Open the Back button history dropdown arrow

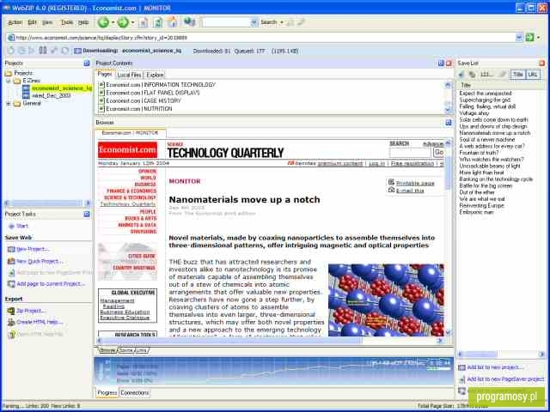[x=113, y=23]
